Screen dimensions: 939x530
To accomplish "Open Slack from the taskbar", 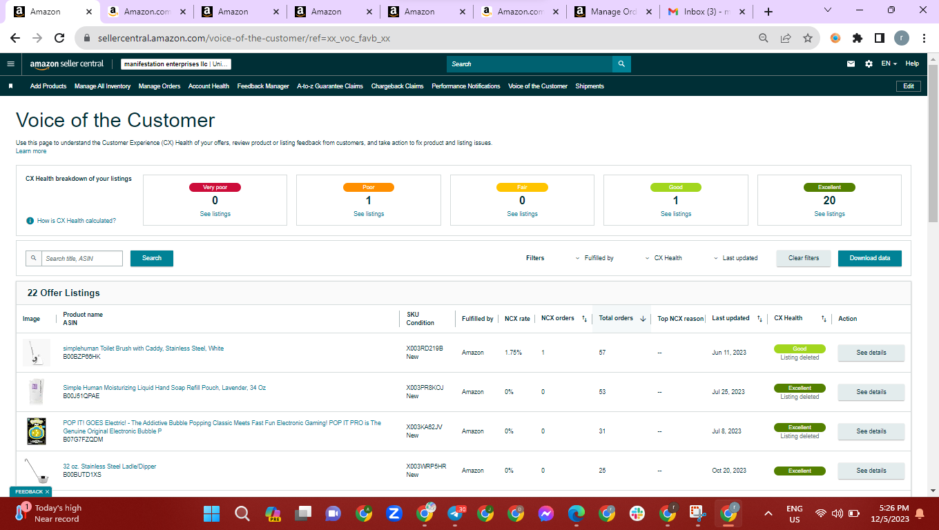I will coord(637,513).
